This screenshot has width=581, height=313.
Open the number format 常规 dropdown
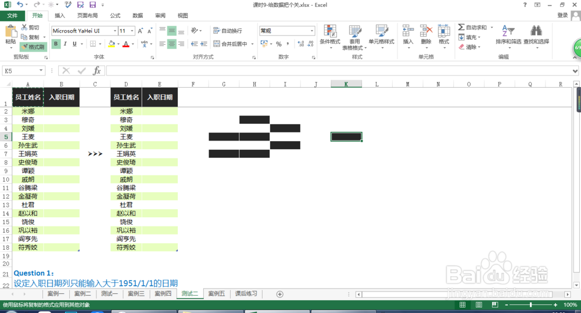click(x=311, y=31)
